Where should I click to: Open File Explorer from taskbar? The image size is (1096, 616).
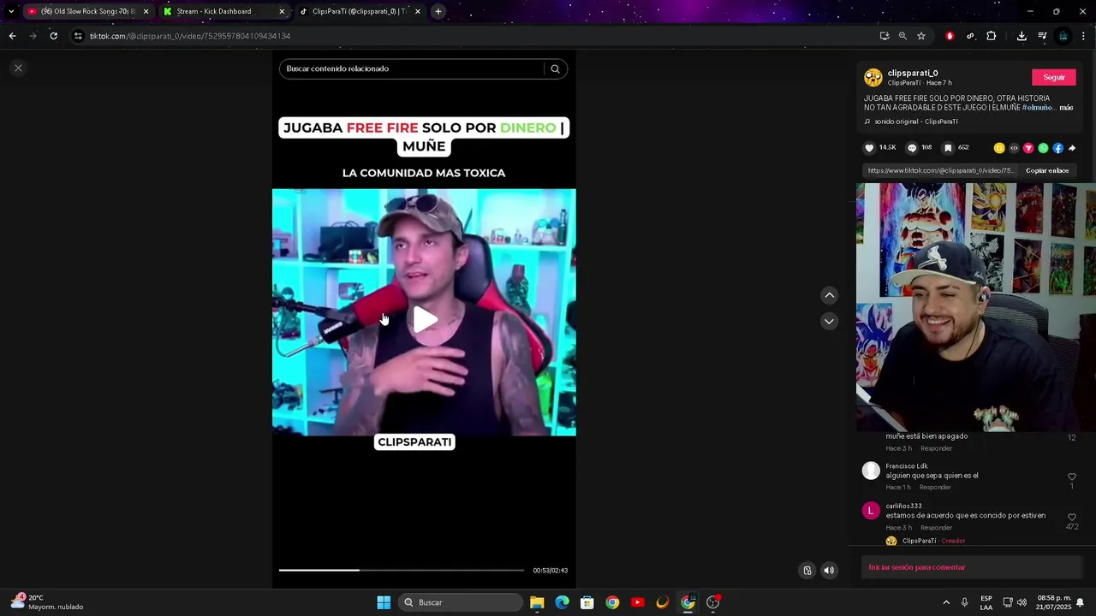[x=537, y=602]
